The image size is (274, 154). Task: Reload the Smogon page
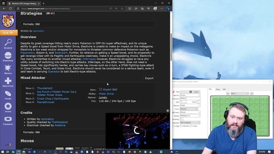click(10, 9)
